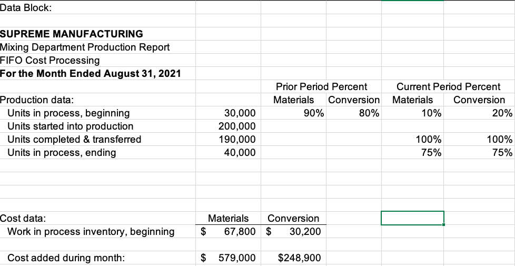Select the prior period Conversion header
515x266 pixels.
[354, 100]
